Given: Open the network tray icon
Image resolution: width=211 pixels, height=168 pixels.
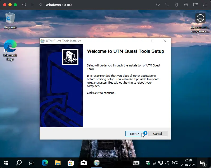Looking at the screenshot, I should tap(160, 163).
